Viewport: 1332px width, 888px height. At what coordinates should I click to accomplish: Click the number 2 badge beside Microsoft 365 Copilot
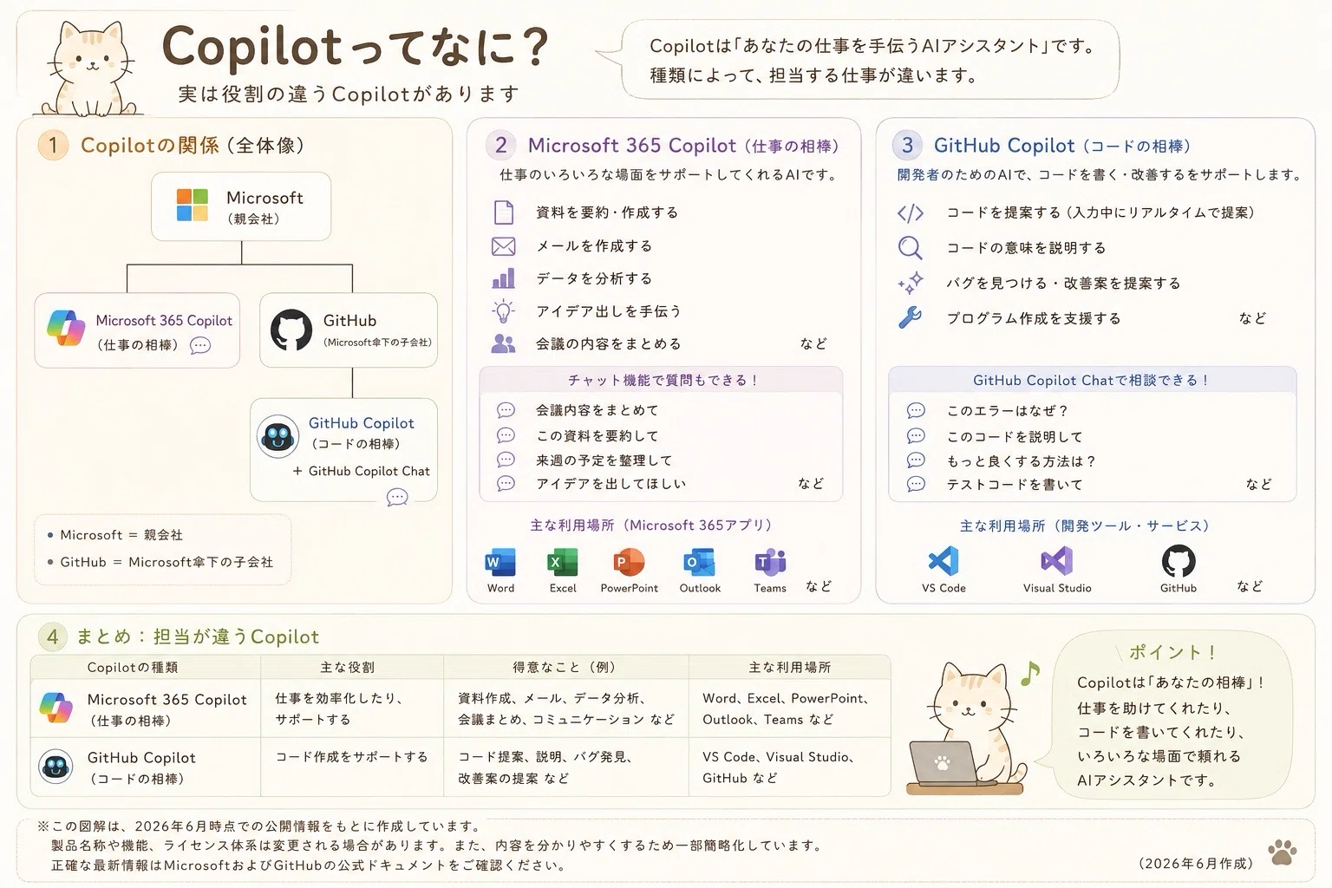pyautogui.click(x=500, y=145)
